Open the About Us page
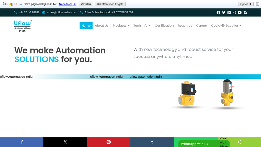The image size is (261, 147). (x=101, y=26)
